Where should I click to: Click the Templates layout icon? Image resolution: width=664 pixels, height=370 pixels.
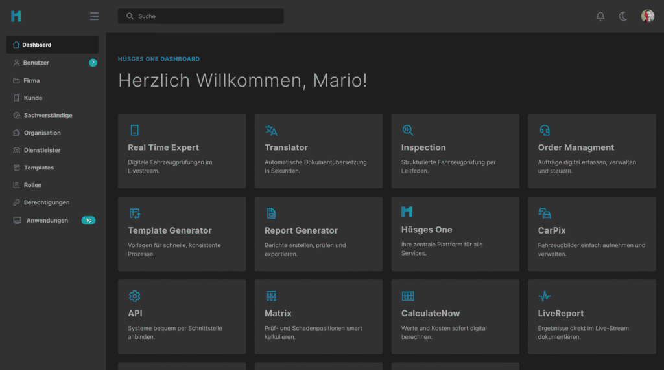pyautogui.click(x=16, y=168)
